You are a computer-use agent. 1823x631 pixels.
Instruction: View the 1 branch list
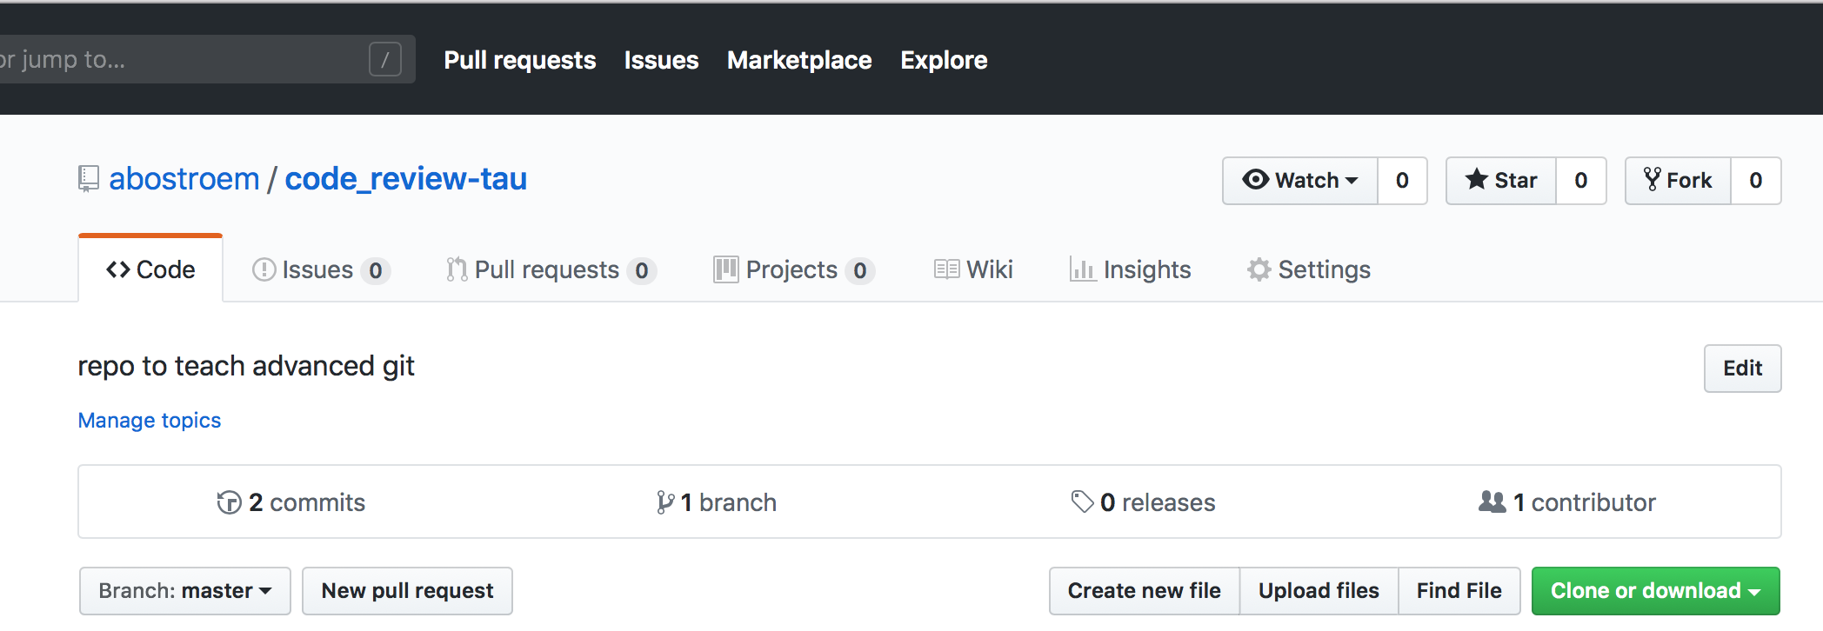tap(717, 502)
